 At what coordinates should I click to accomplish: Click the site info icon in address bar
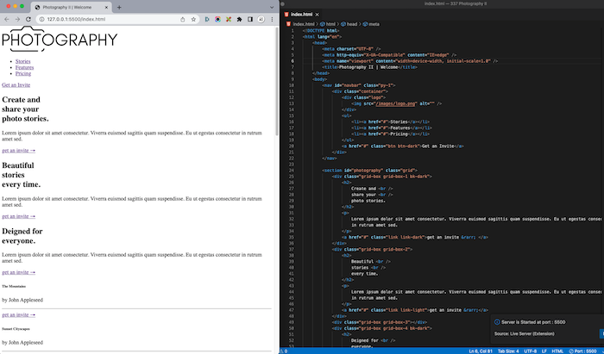[41, 19]
